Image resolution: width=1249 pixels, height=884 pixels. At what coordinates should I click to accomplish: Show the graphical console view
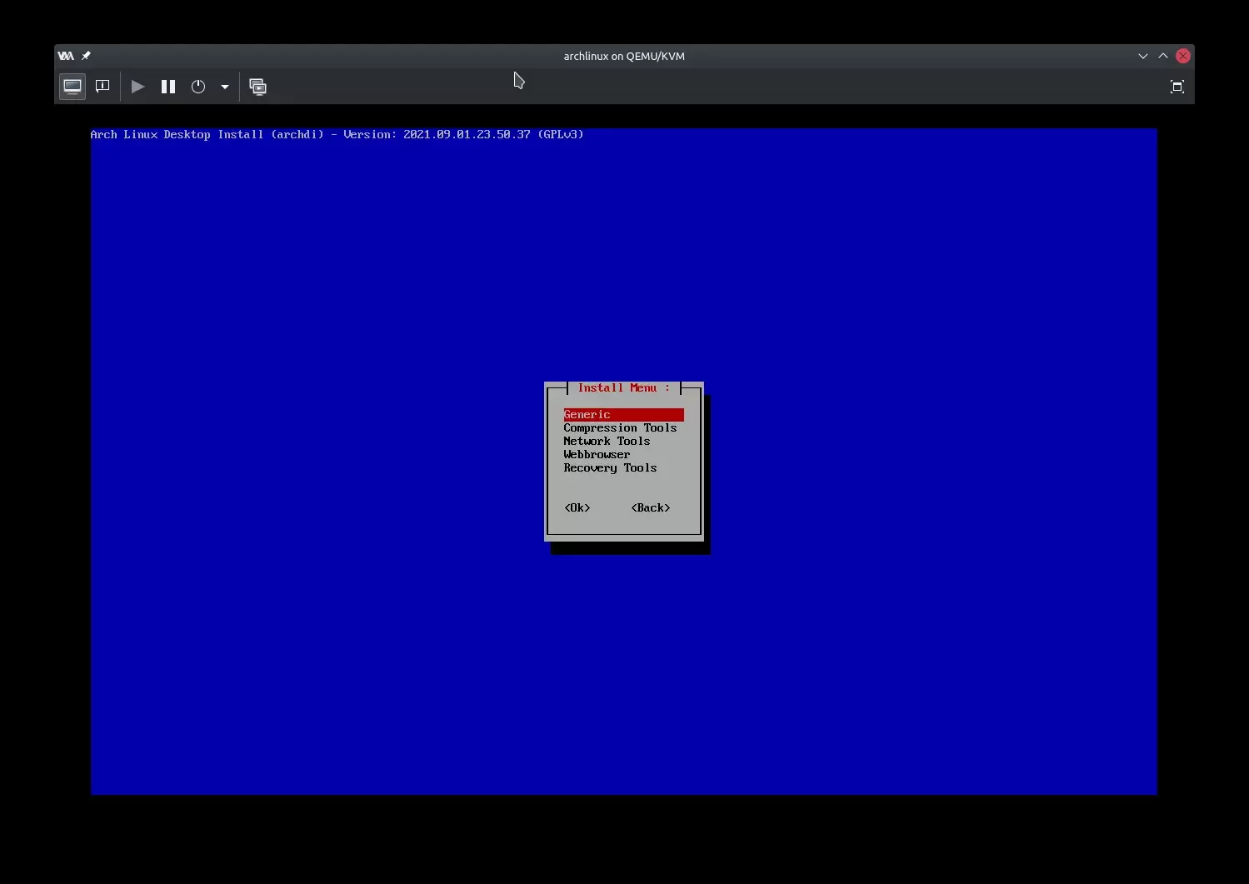click(x=72, y=87)
